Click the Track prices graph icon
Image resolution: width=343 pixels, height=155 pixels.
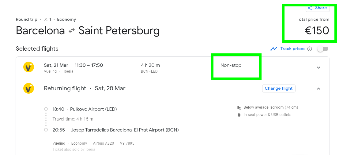point(274,49)
